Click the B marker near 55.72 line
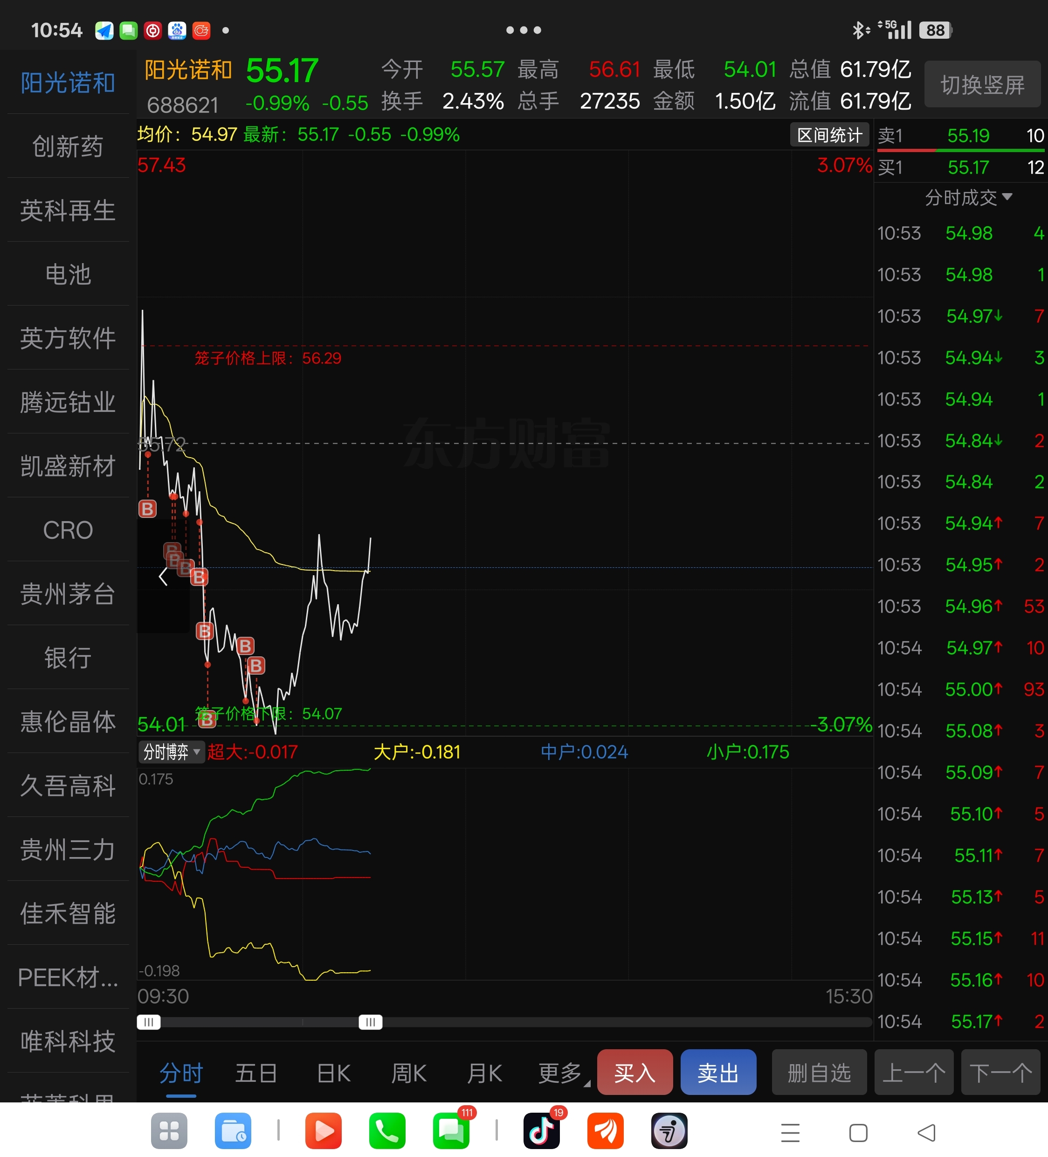Image resolution: width=1048 pixels, height=1157 pixels. point(147,509)
